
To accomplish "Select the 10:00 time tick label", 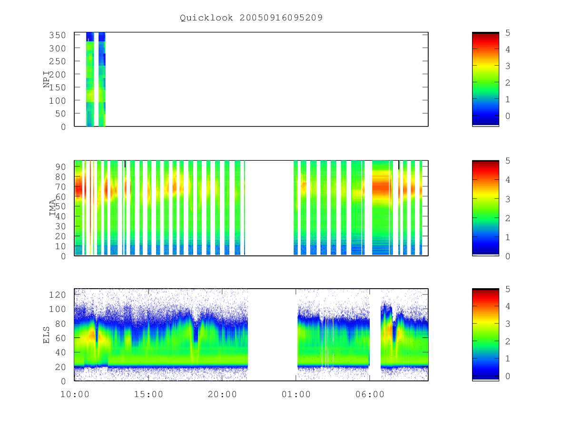I will pos(75,394).
